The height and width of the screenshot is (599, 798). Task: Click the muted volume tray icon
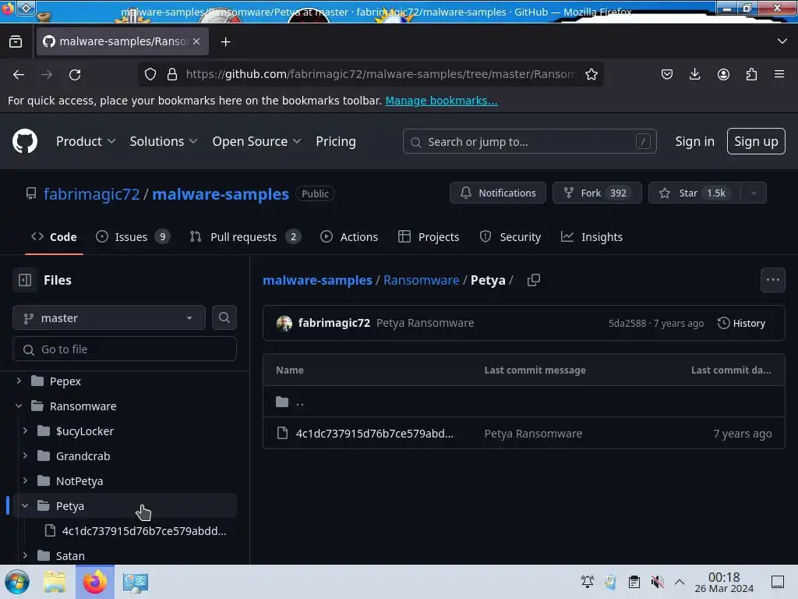657,582
